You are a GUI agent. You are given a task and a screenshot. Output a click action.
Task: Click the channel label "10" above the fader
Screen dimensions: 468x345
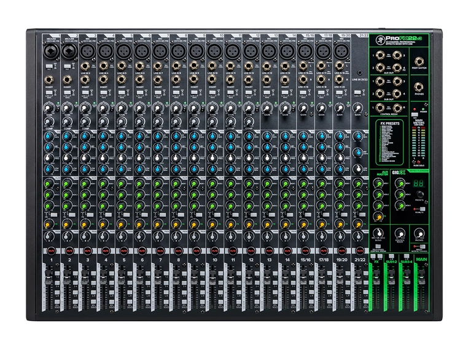pyautogui.click(x=214, y=260)
